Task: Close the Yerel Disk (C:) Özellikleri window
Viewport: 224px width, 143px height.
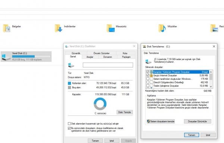Action: coord(134,46)
